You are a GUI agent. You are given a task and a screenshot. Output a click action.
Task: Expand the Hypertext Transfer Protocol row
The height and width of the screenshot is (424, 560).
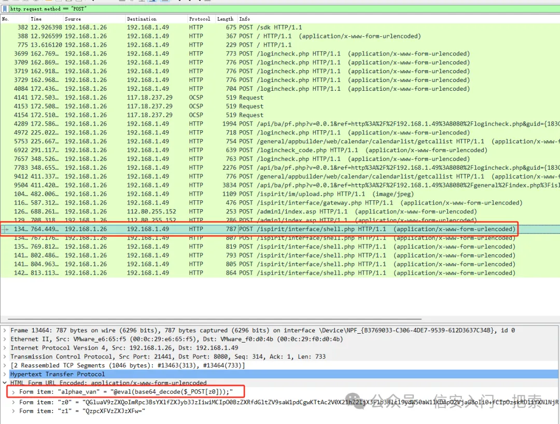4,374
